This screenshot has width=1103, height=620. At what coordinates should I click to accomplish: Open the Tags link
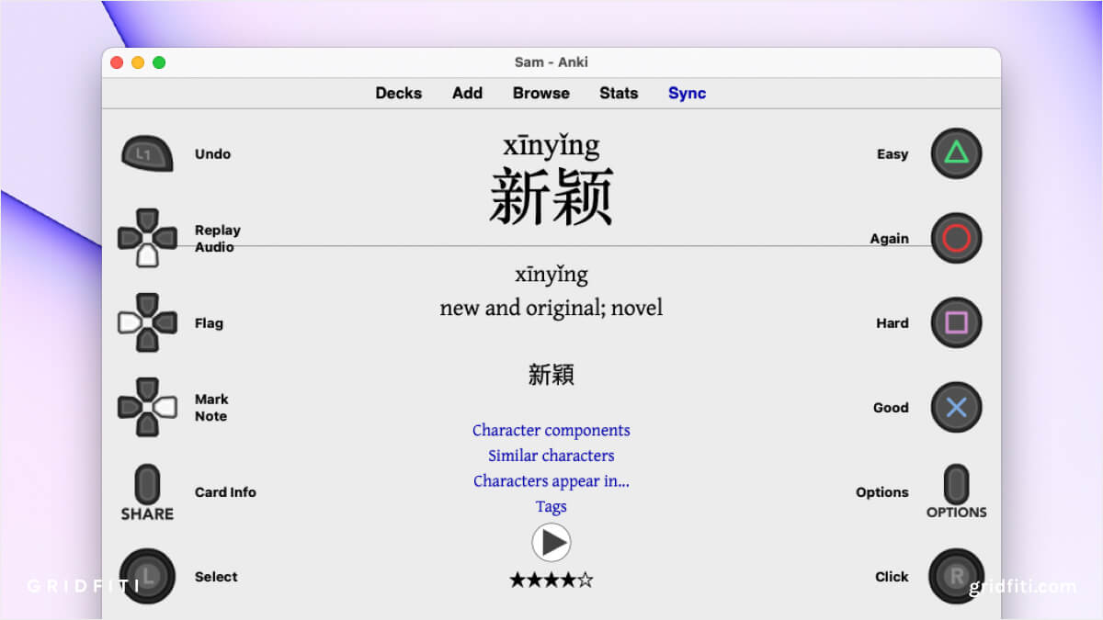pos(551,506)
